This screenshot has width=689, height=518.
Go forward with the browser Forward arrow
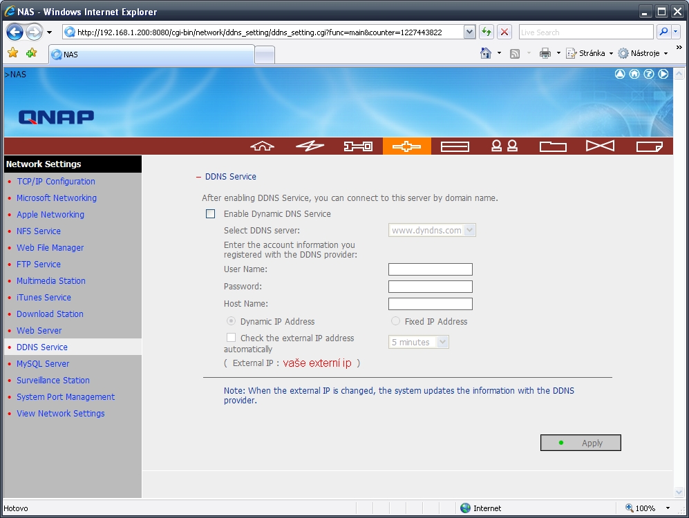click(35, 32)
